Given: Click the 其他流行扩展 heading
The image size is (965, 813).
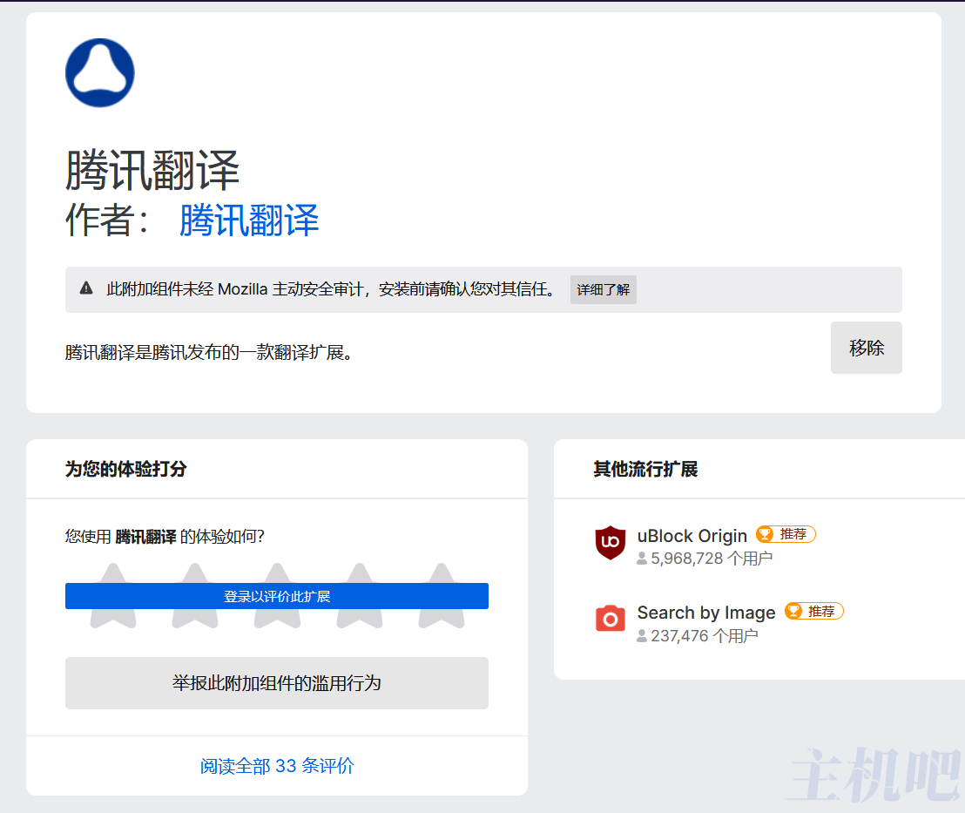Looking at the screenshot, I should (x=645, y=470).
